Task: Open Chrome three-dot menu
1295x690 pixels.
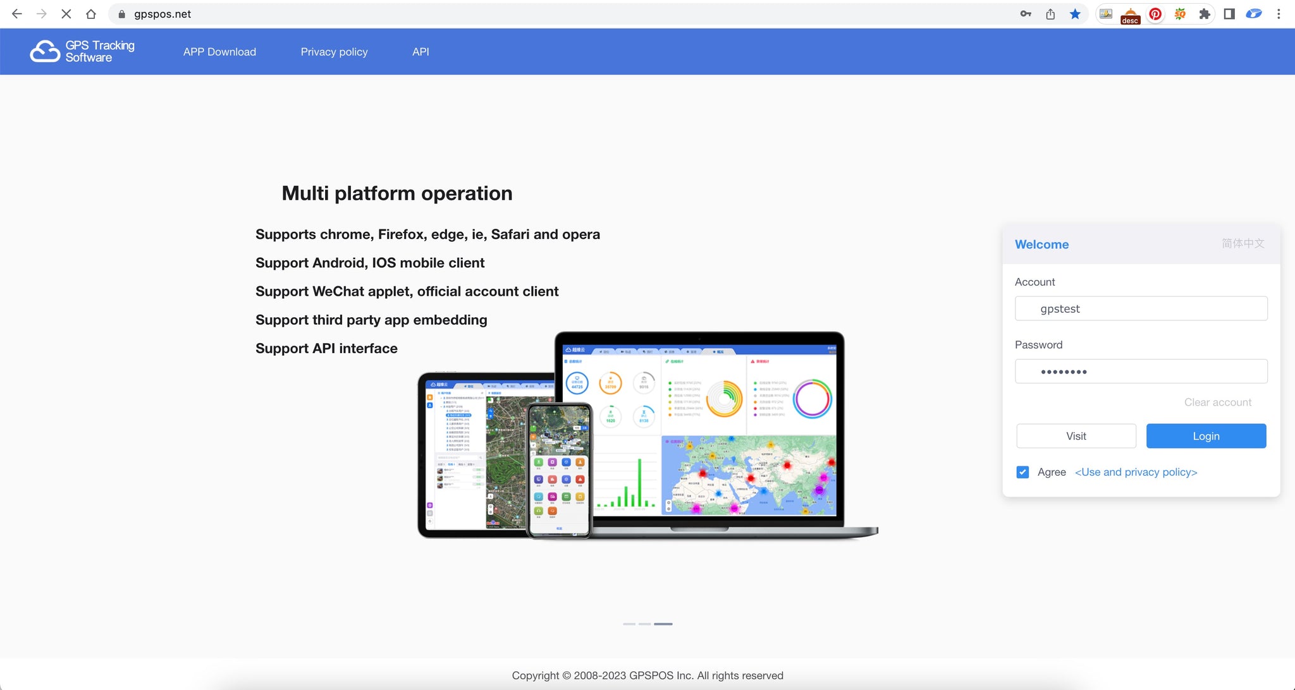Action: click(x=1279, y=14)
